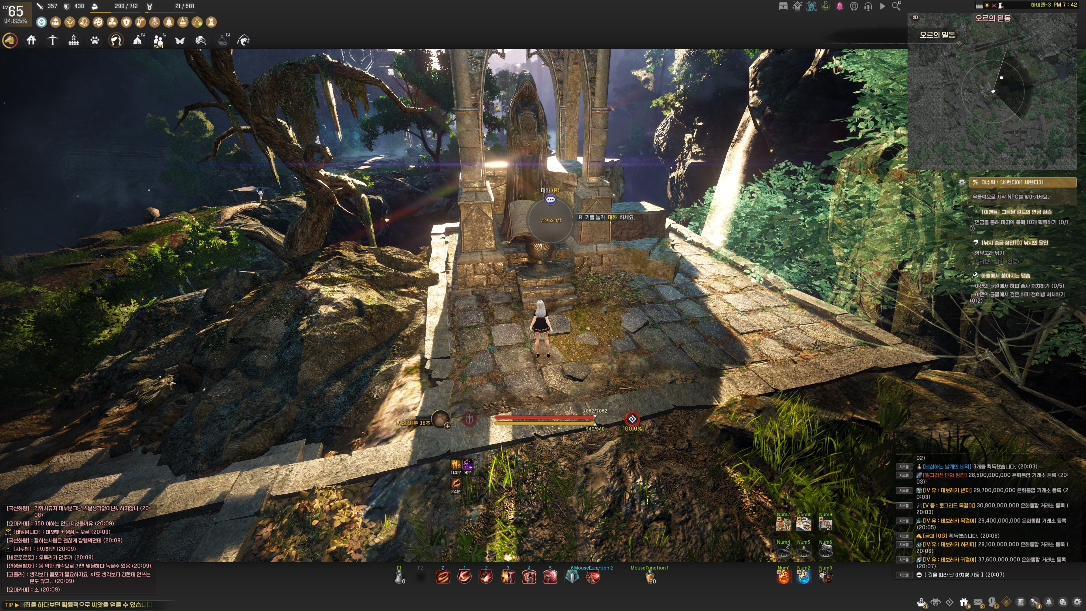Image resolution: width=1086 pixels, height=611 pixels.
Task: Click the fishing fish hook icon
Action: click(x=244, y=40)
